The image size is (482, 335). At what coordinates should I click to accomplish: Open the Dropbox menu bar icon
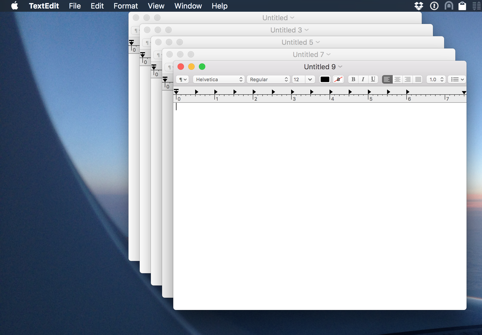(x=419, y=6)
